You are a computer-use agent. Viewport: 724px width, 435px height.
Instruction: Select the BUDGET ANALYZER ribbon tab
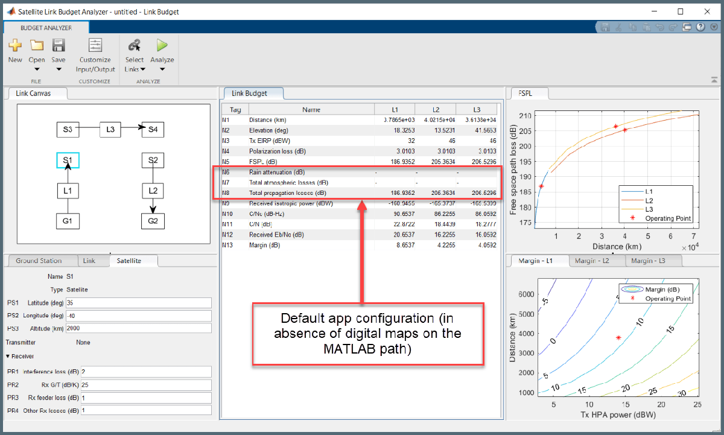click(46, 28)
